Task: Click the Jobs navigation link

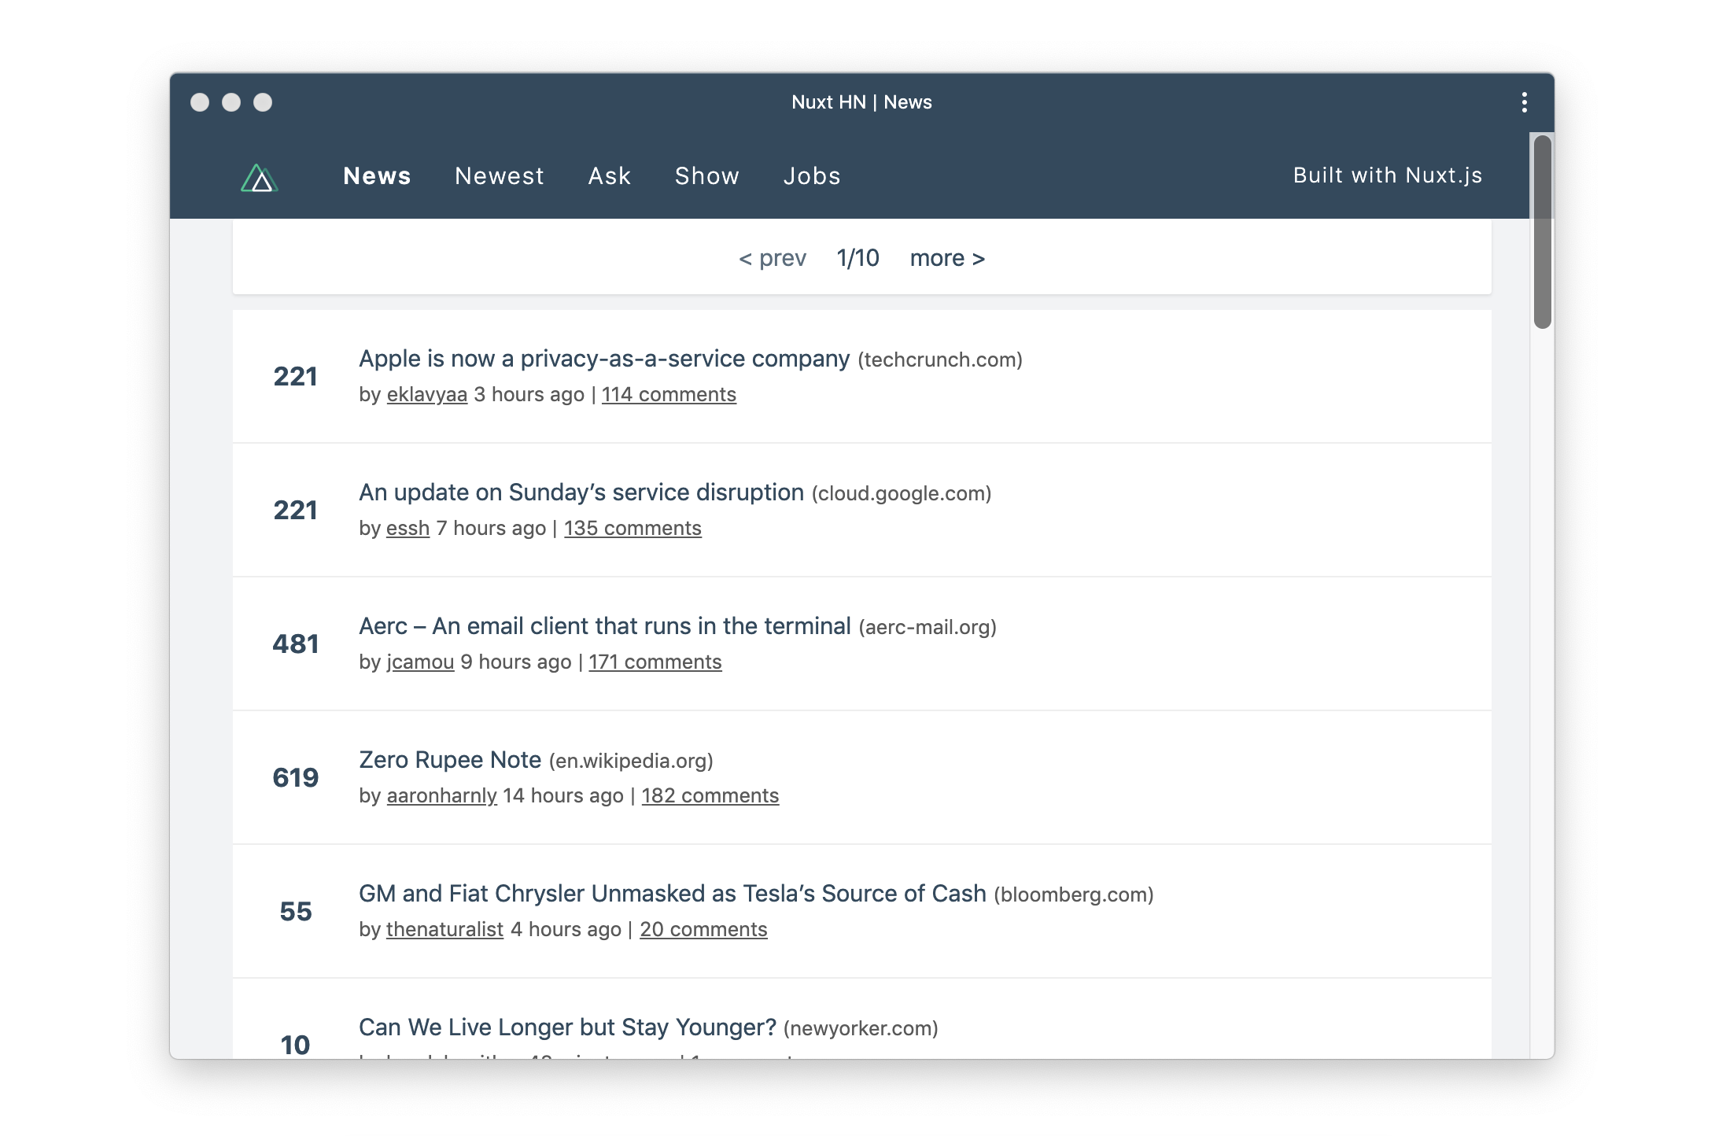Action: click(813, 175)
